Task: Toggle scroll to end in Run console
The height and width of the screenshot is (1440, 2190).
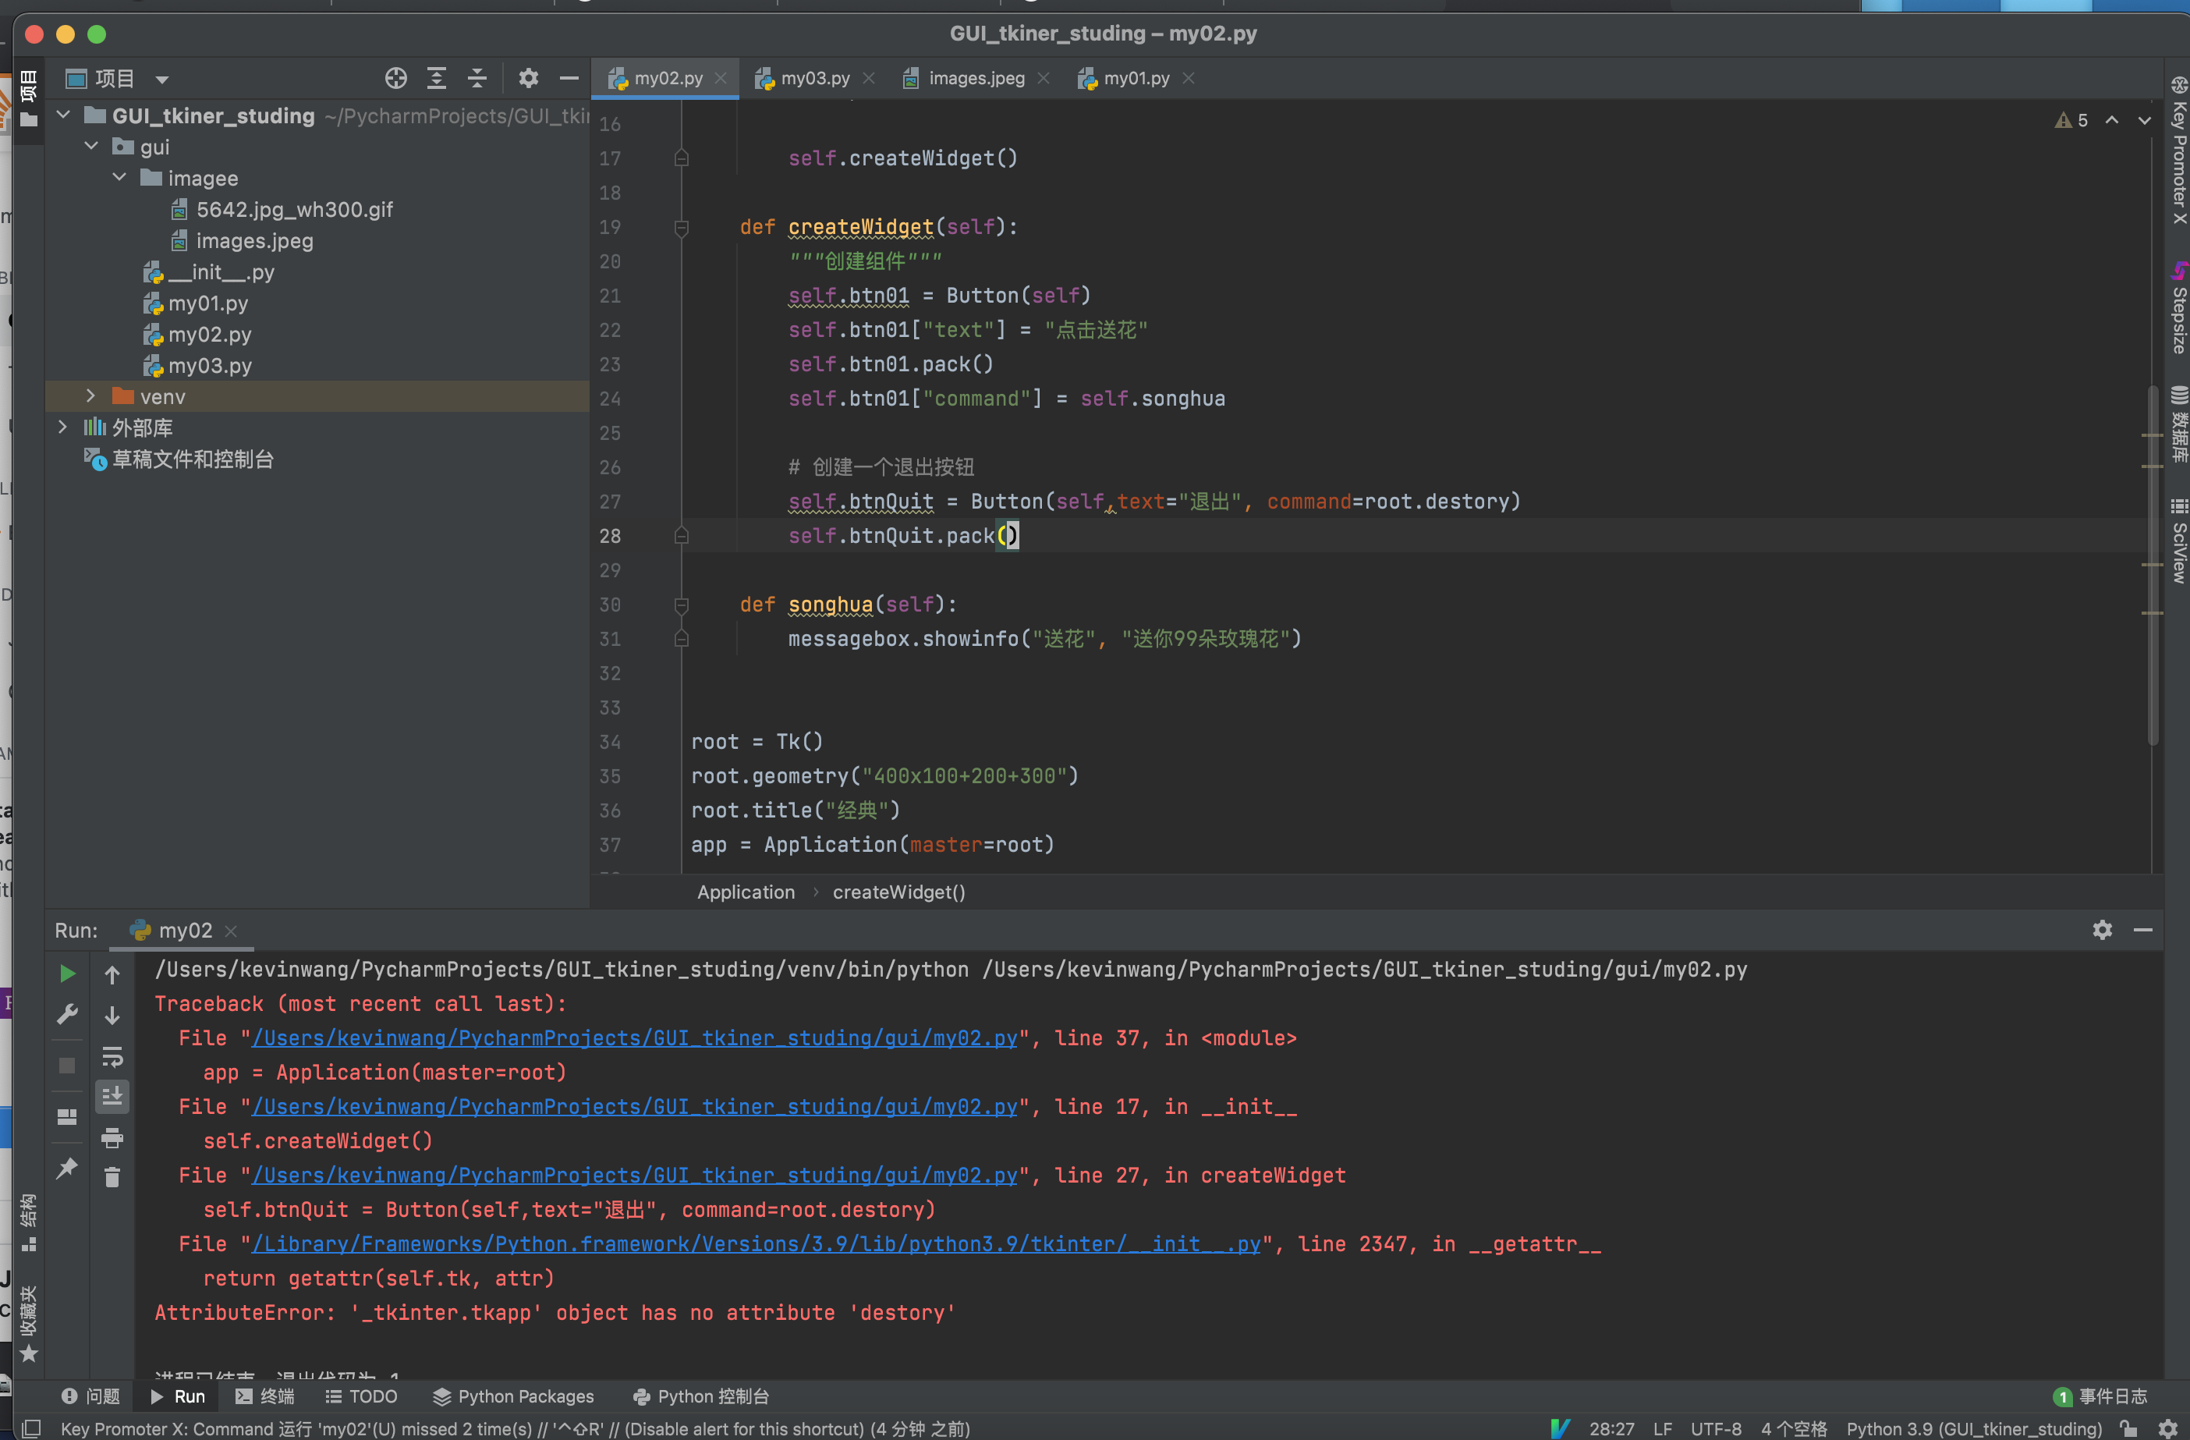Action: click(112, 1096)
